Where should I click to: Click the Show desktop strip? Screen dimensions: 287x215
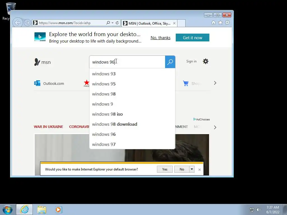point(285,209)
